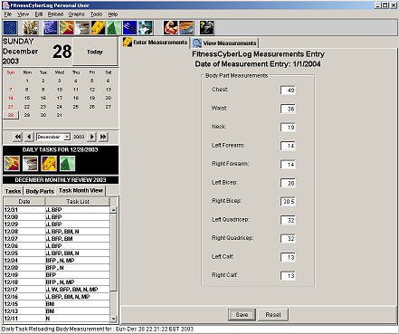Viewport: 399px width, 334px height.
Task: Switch to the Enter Measurements tab
Action: tap(156, 43)
